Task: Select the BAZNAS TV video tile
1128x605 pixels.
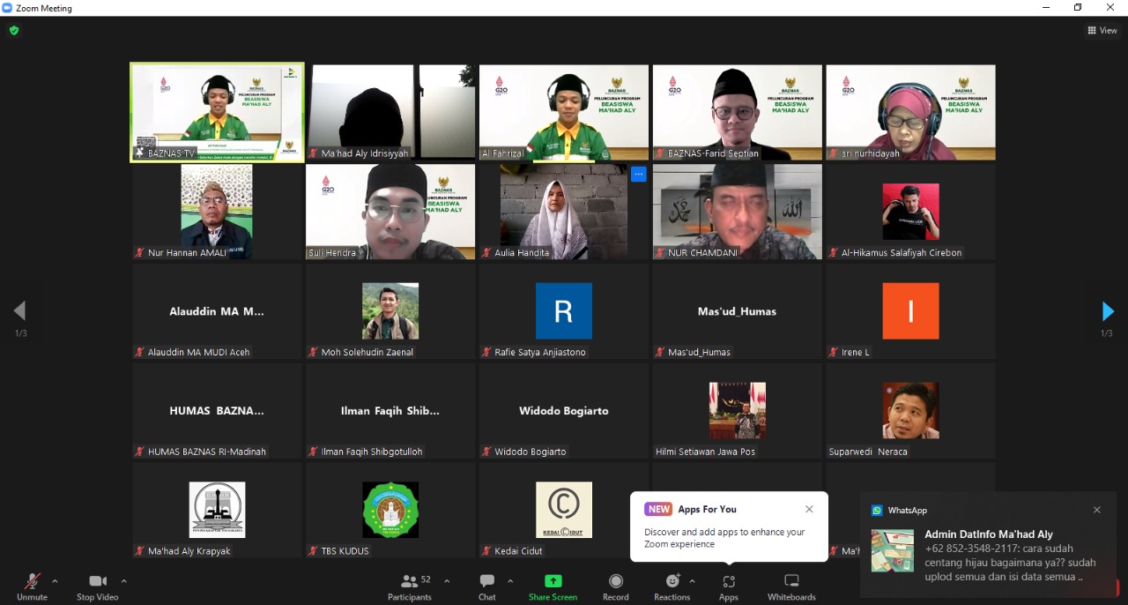Action: [x=218, y=112]
